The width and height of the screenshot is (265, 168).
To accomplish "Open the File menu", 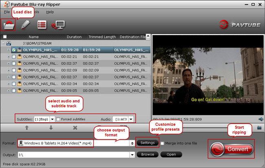I will pos(7,12).
